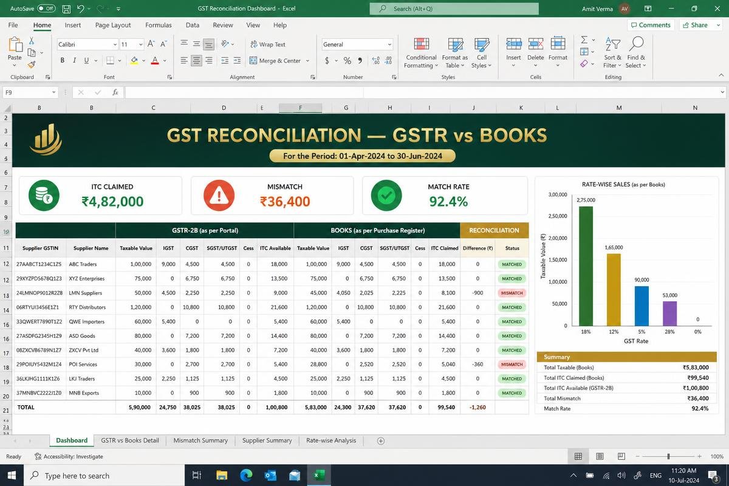Screen dimensions: 729x486
Task: Apply percent style
Action: point(347,61)
